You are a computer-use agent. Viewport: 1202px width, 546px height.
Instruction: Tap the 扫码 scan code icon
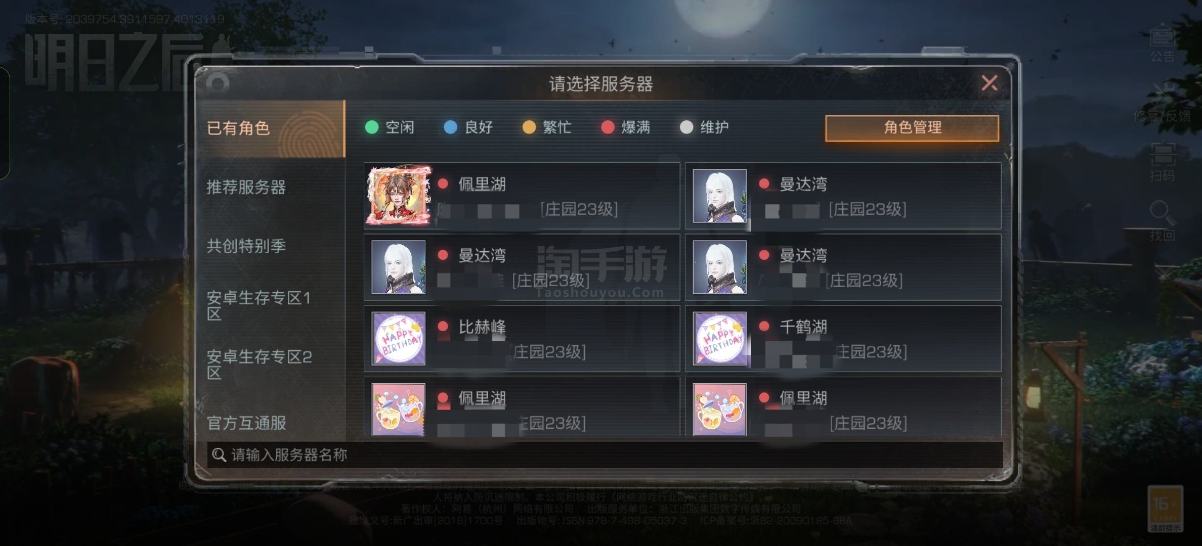click(1163, 163)
